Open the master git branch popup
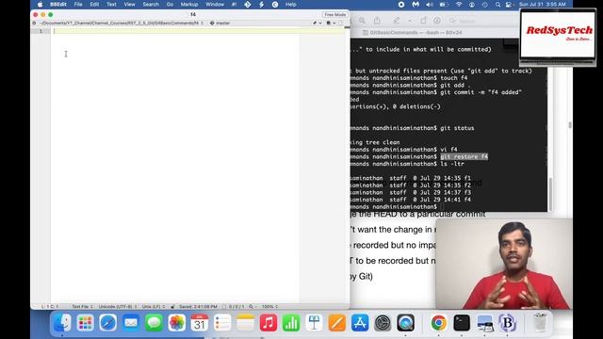The height and width of the screenshot is (339, 603). (x=220, y=23)
